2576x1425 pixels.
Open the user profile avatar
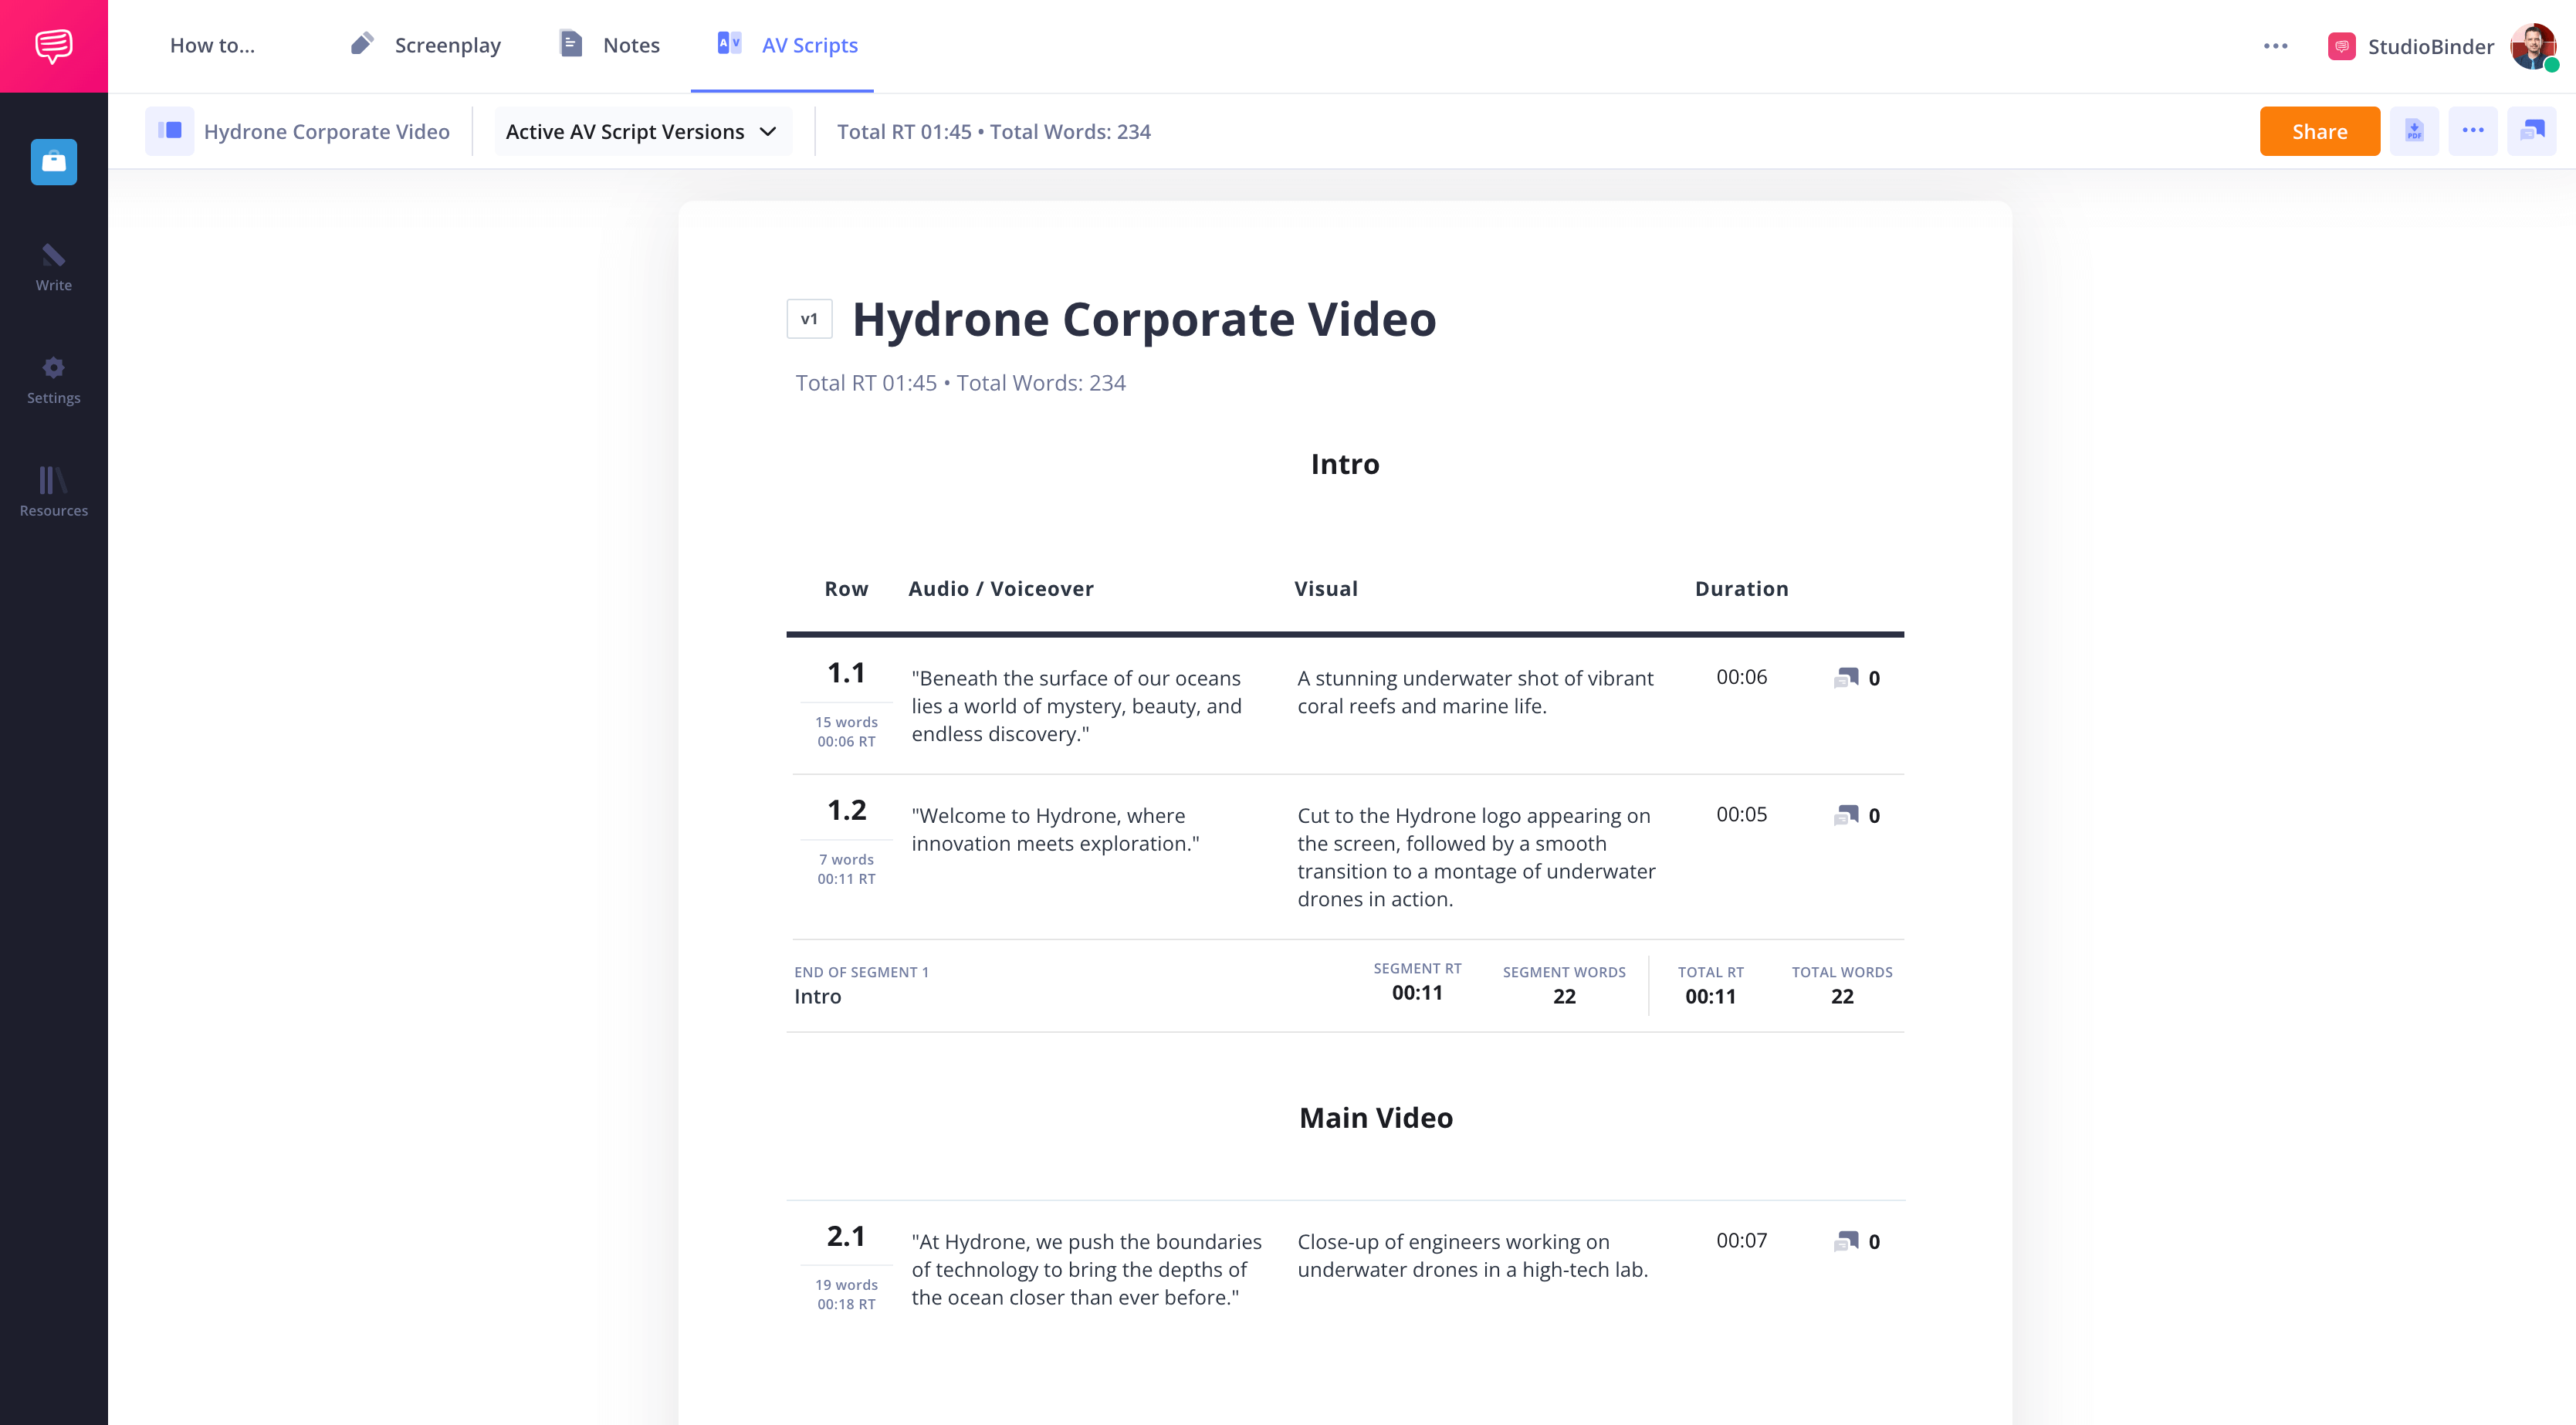point(2532,46)
